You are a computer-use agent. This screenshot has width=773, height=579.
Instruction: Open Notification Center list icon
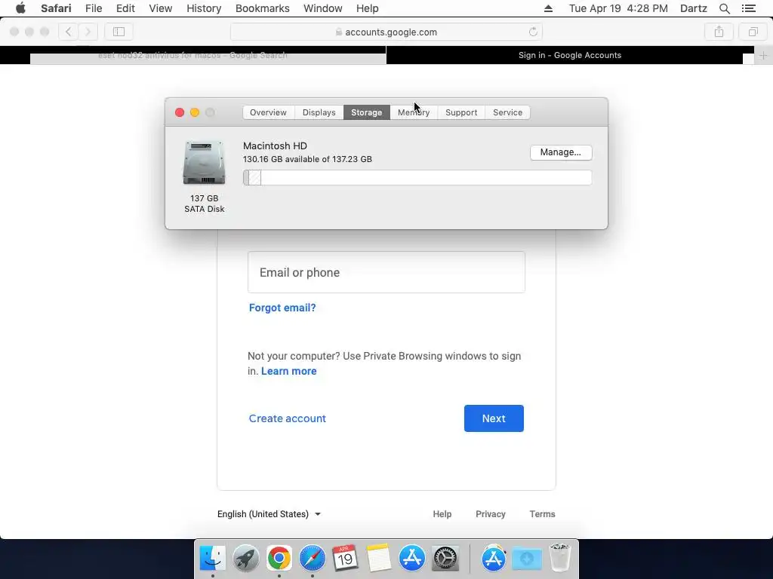pos(749,8)
